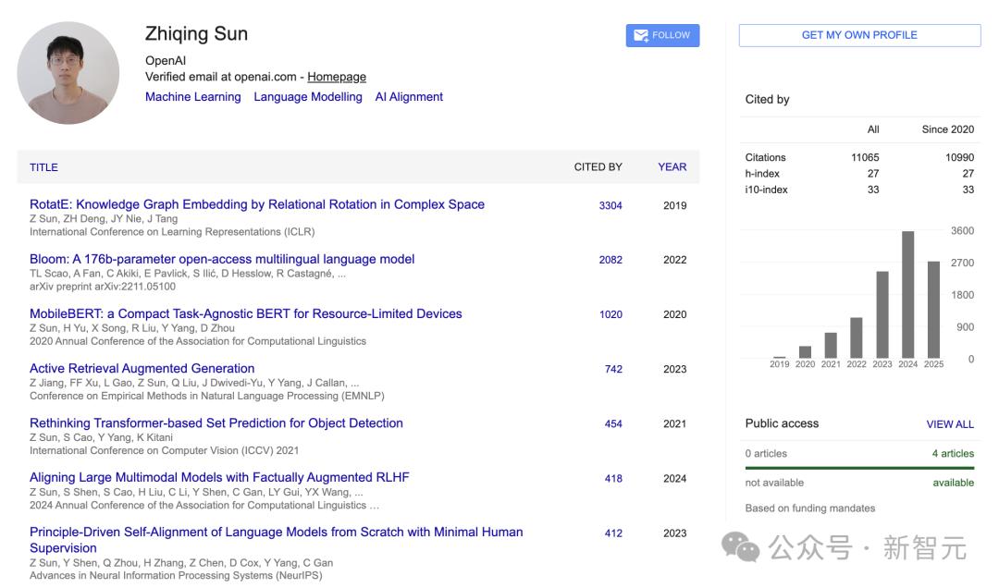The image size is (999, 588).
Task: Sort publications by Cited By column header
Action: click(x=598, y=167)
